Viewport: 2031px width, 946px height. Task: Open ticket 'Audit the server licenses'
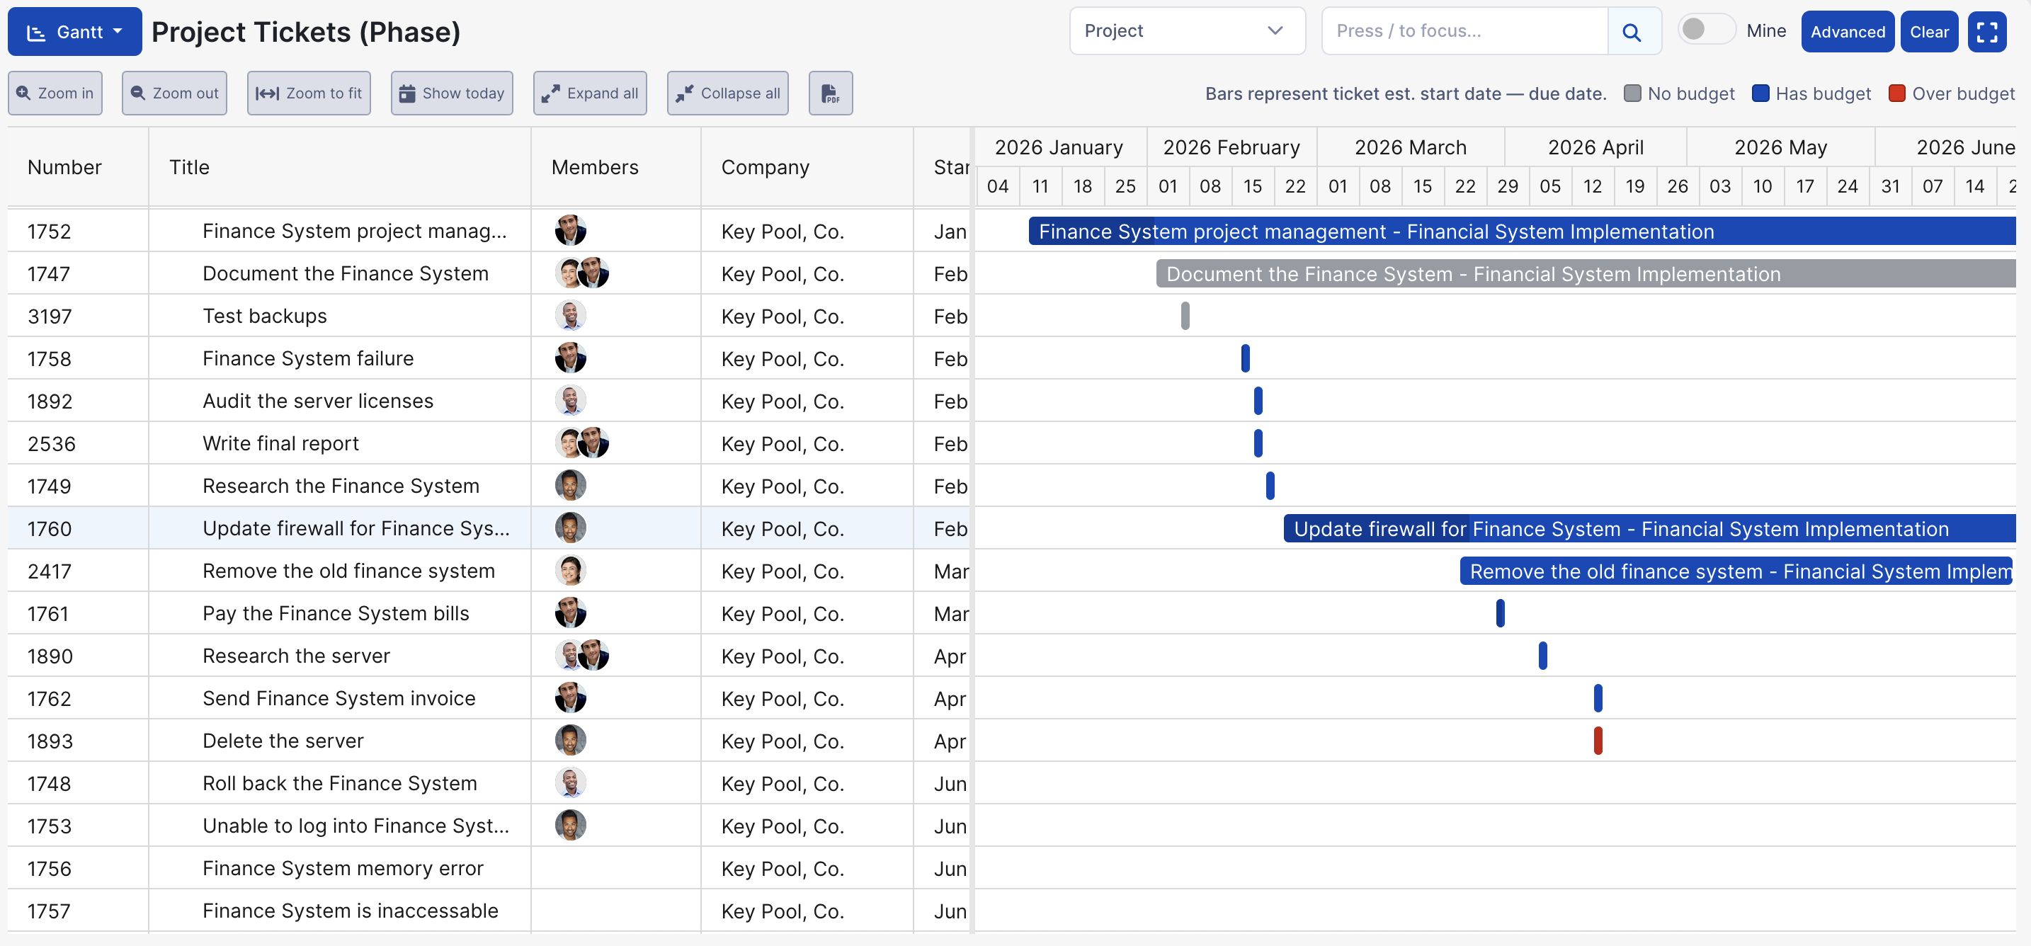318,401
